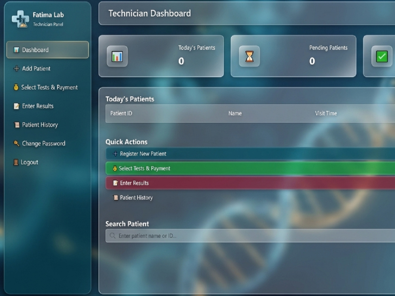Click the Add Patient plus icon in sidebar
The width and height of the screenshot is (395, 296).
tap(16, 68)
